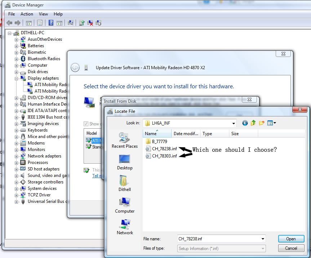311x258 pixels.
Task: Open Network in Locate File sidebar
Action: click(125, 227)
